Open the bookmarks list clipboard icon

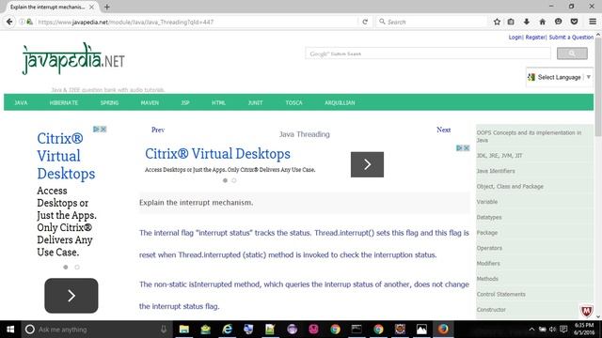tap(511, 22)
